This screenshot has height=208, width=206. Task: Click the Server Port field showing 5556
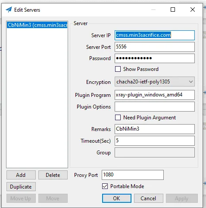click(x=155, y=47)
